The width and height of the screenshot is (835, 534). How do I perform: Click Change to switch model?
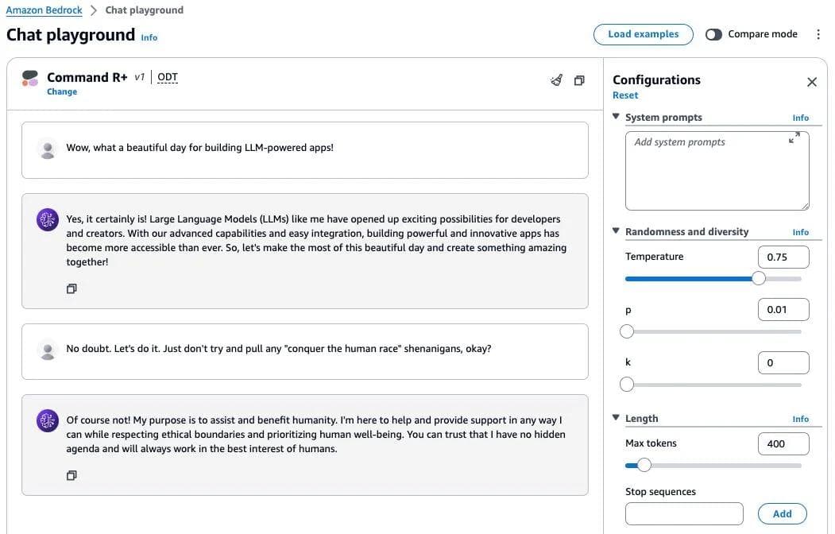pyautogui.click(x=62, y=92)
